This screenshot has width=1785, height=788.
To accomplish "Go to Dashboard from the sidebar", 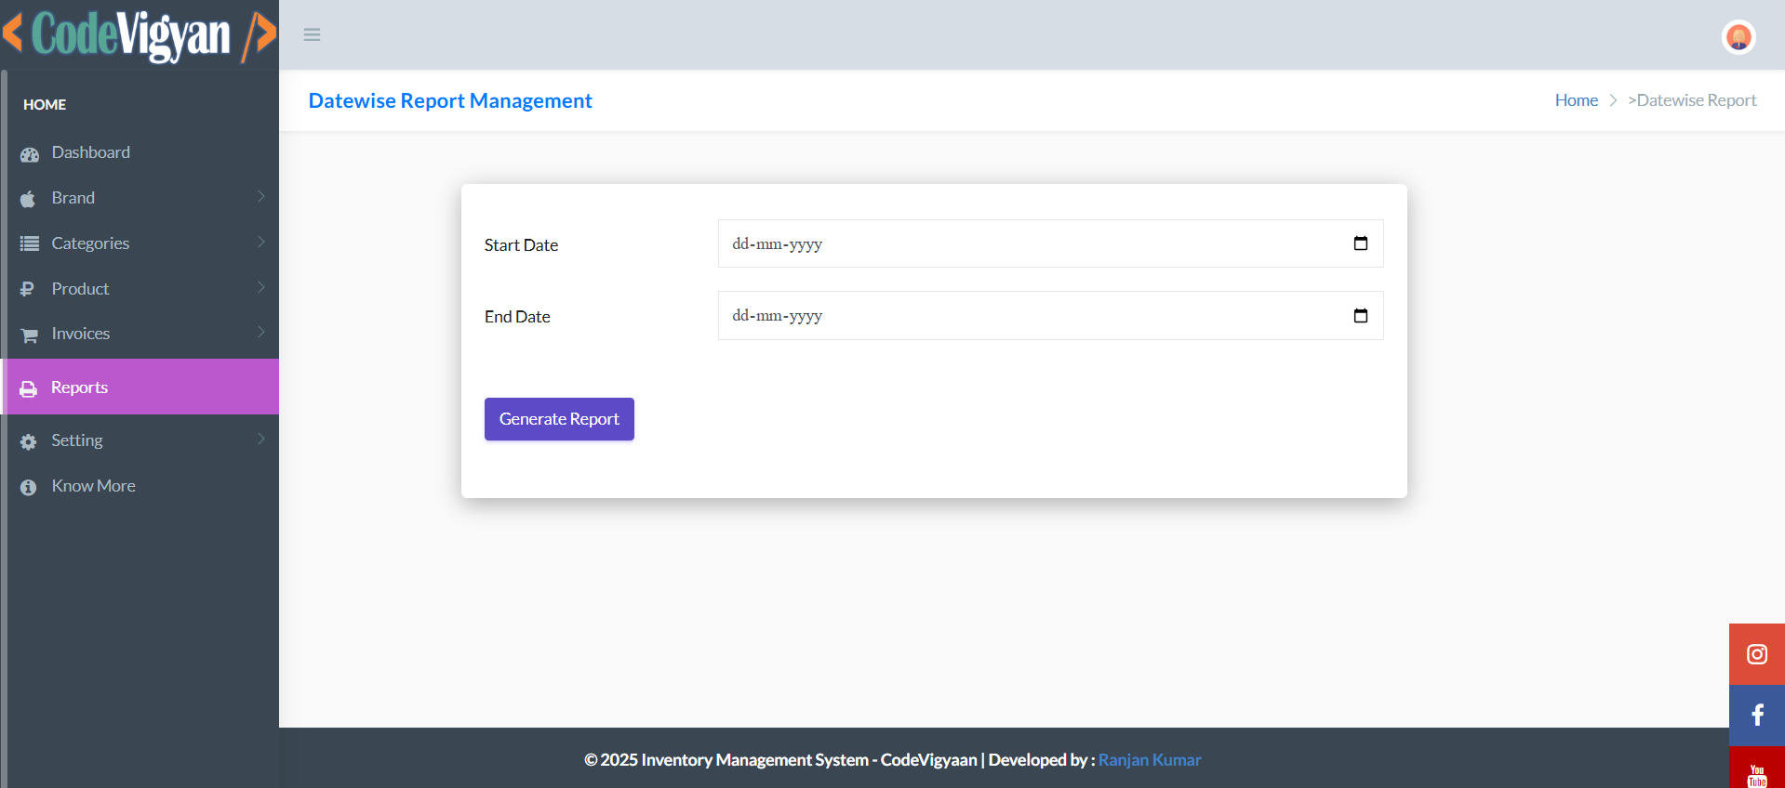I will [90, 152].
